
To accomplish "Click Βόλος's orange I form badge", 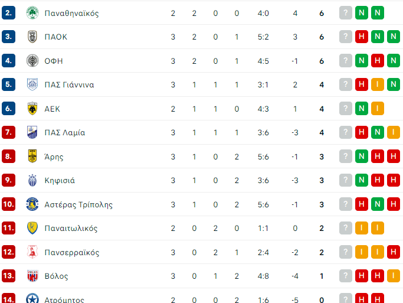I will click(x=393, y=276).
